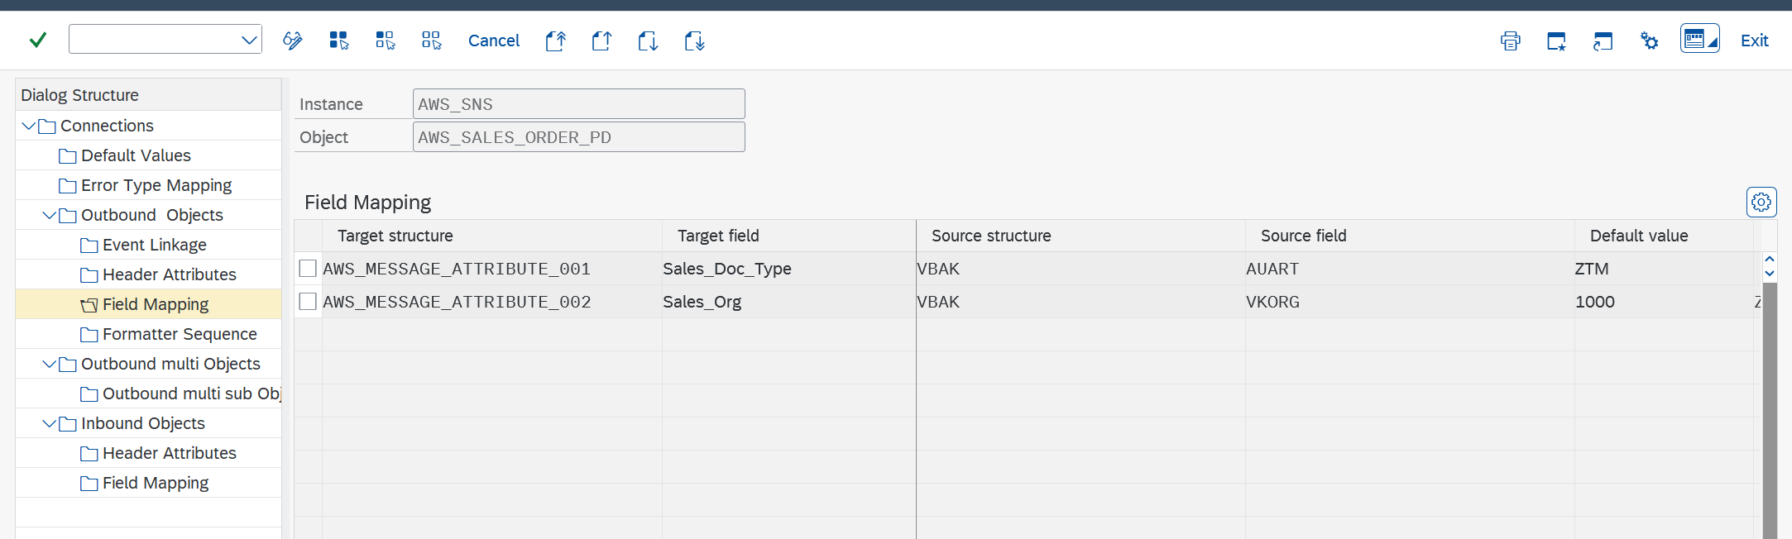
Task: Click the Object field AWS_SALES_ORDER_PD
Action: 579,137
